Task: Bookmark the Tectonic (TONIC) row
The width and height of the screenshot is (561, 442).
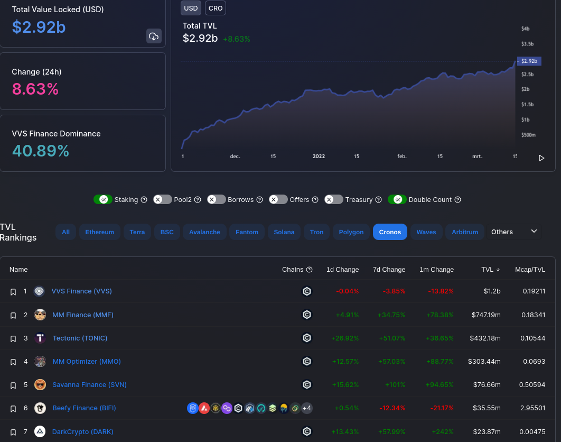Action: (x=13, y=338)
